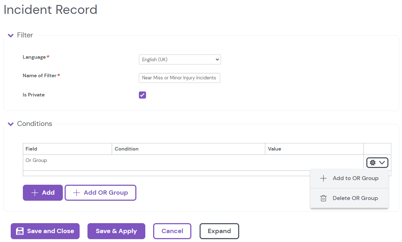Collapse the Filter section chevron
Viewport: 402px width, 242px height.
(11, 35)
